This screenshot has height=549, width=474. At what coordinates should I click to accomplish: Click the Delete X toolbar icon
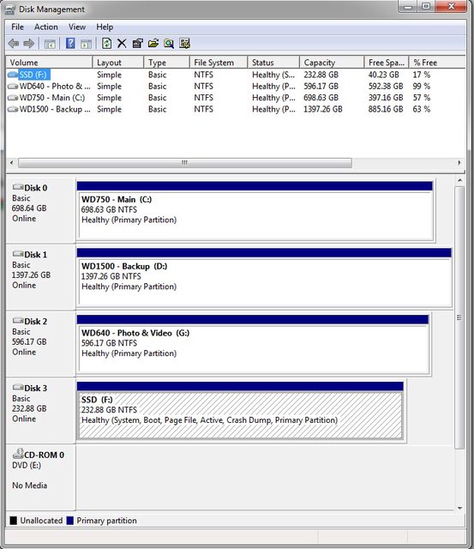click(122, 44)
